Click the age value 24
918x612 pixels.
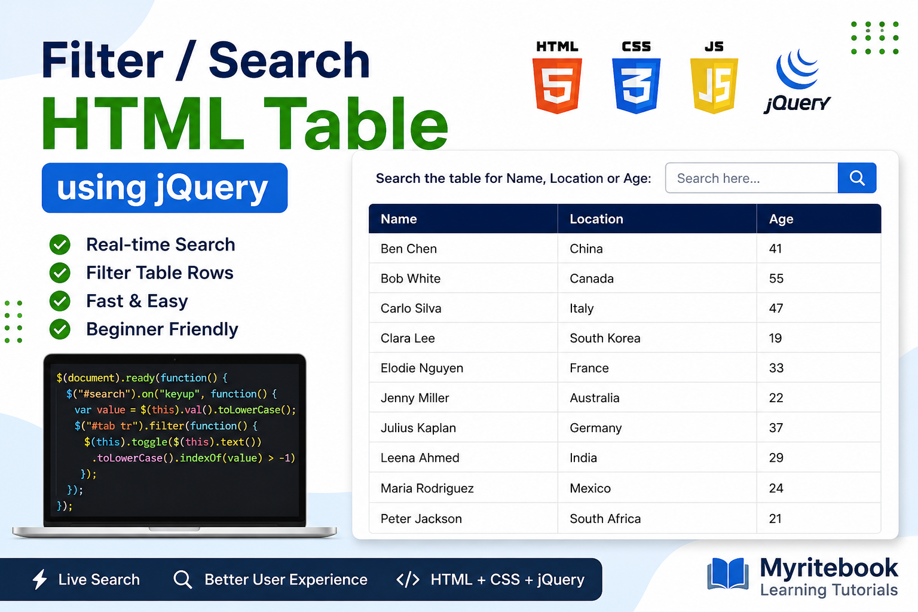pos(776,488)
